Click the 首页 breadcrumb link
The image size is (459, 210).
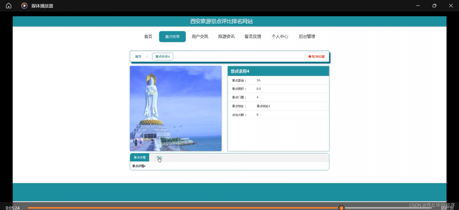pos(138,57)
